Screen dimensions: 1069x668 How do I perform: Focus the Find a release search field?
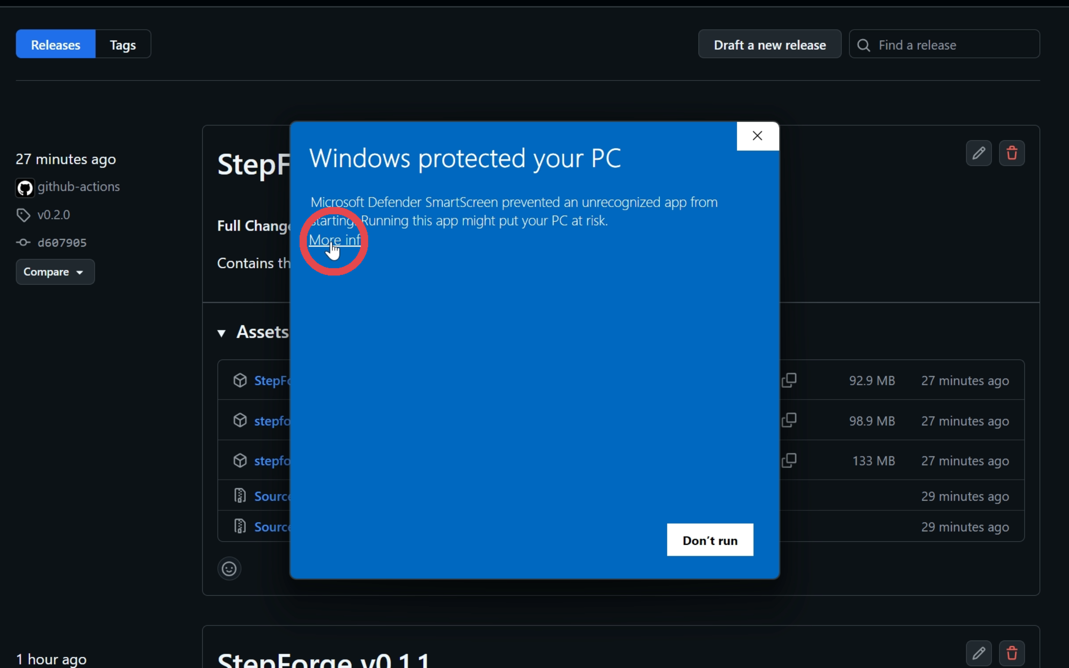(944, 44)
